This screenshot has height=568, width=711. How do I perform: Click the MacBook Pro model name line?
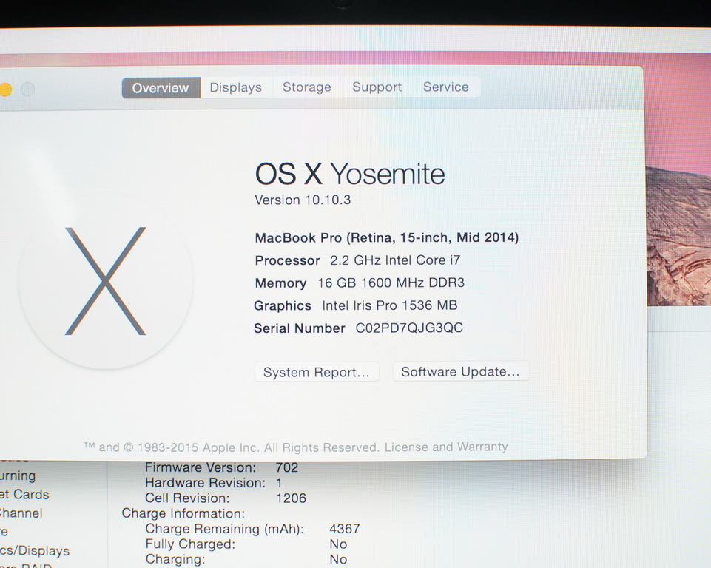tap(387, 237)
